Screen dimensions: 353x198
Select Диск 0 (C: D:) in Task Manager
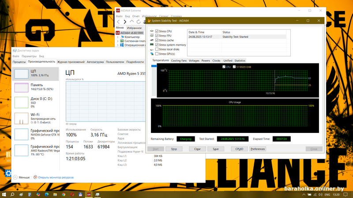[36, 103]
